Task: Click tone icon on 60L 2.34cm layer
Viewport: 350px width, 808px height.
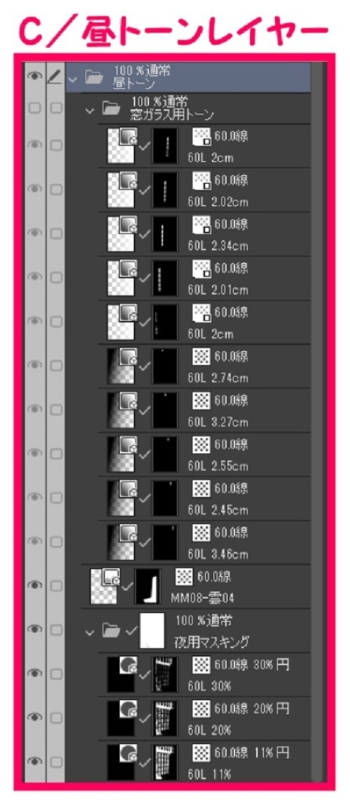Action: tap(203, 223)
